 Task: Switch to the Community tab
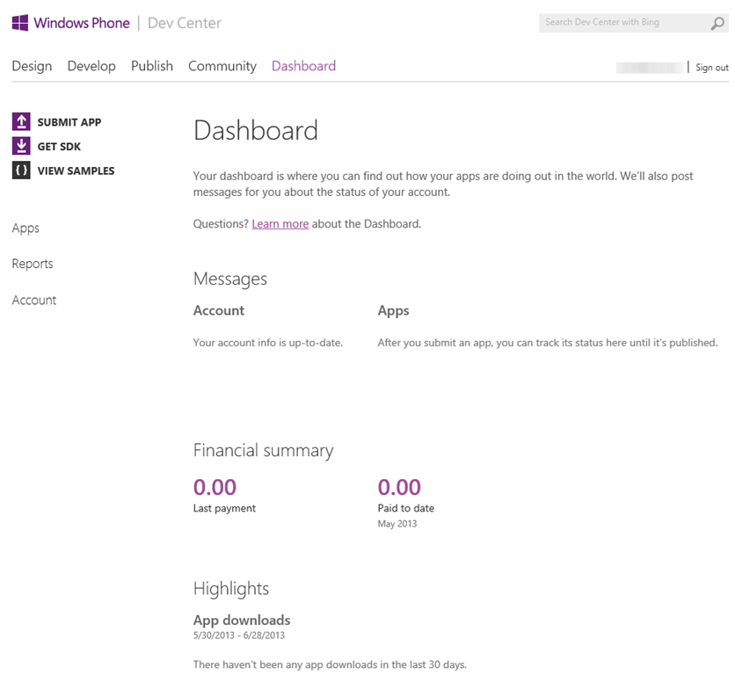[222, 66]
